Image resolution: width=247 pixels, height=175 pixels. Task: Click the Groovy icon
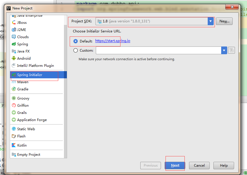pyautogui.click(x=14, y=98)
